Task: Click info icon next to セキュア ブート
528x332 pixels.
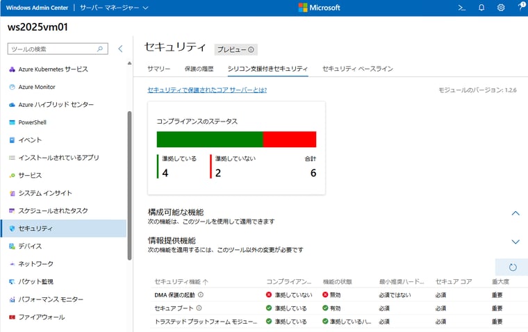Action: (x=199, y=308)
